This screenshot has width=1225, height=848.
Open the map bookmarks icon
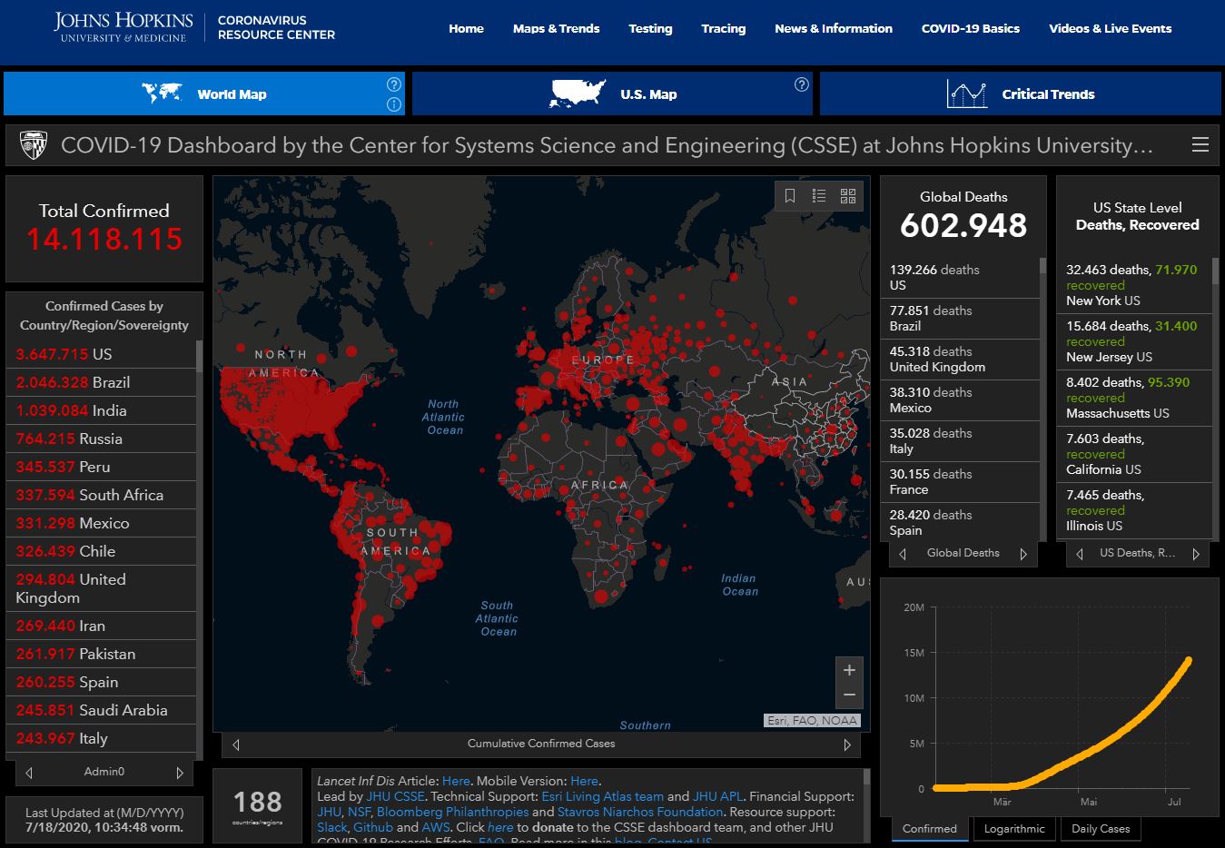(790, 196)
